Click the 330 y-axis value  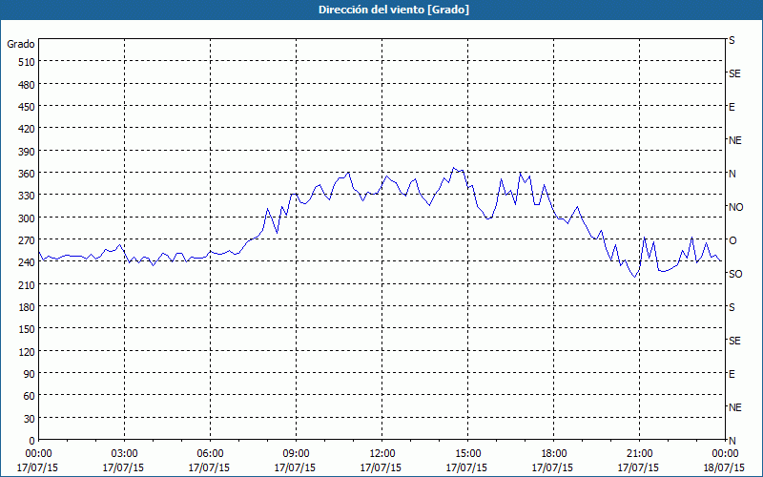pyautogui.click(x=28, y=196)
